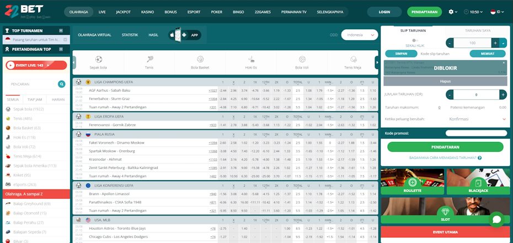Open the Slot game thumbnail
This screenshot has height=243, width=513.
click(x=445, y=210)
